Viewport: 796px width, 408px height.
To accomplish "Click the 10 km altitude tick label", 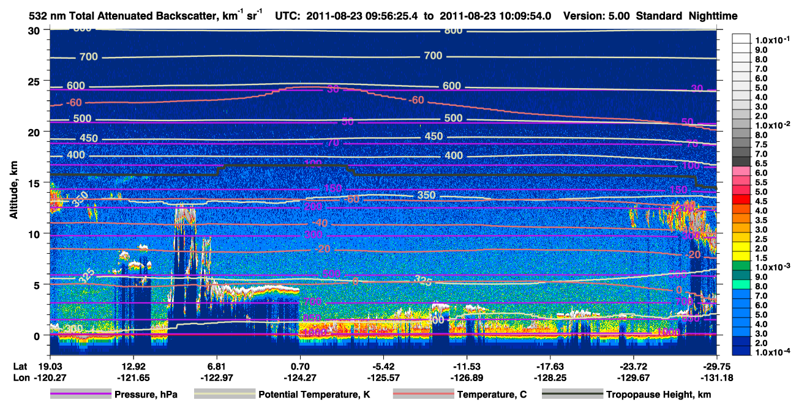I will 35,234.
